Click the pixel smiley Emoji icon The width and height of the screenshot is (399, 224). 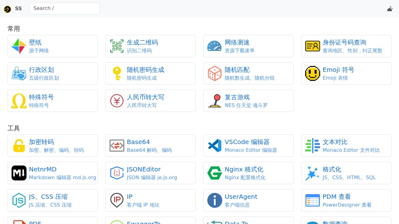pyautogui.click(x=312, y=73)
